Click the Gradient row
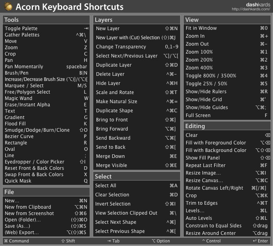The height and width of the screenshot is (246, 273). pos(46,117)
